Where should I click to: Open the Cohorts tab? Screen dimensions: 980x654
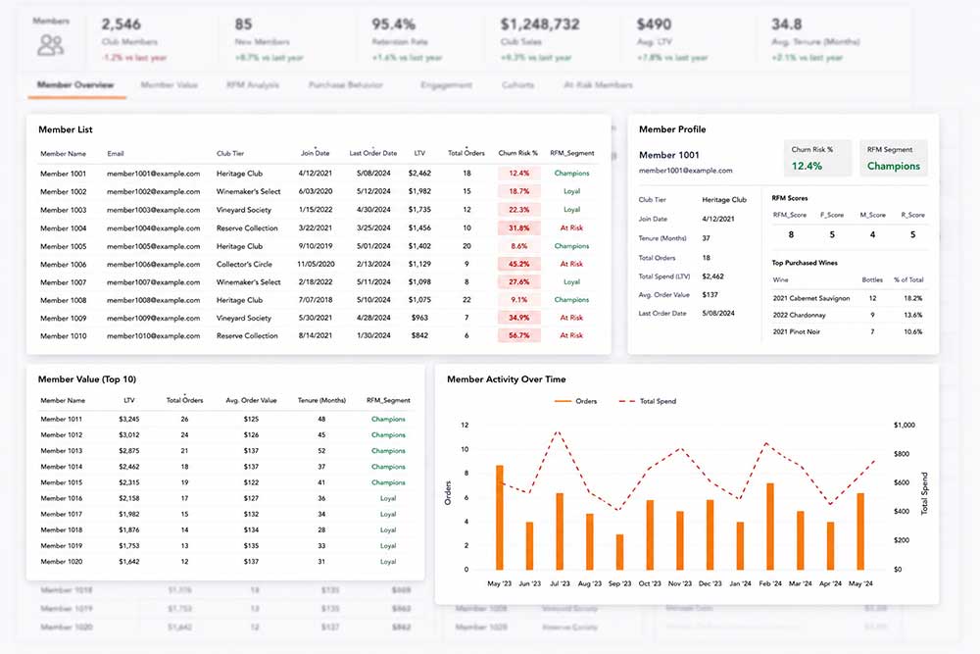click(517, 85)
